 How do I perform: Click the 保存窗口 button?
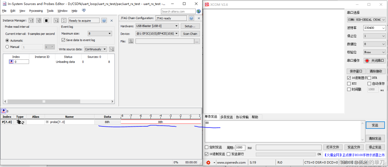356,71
